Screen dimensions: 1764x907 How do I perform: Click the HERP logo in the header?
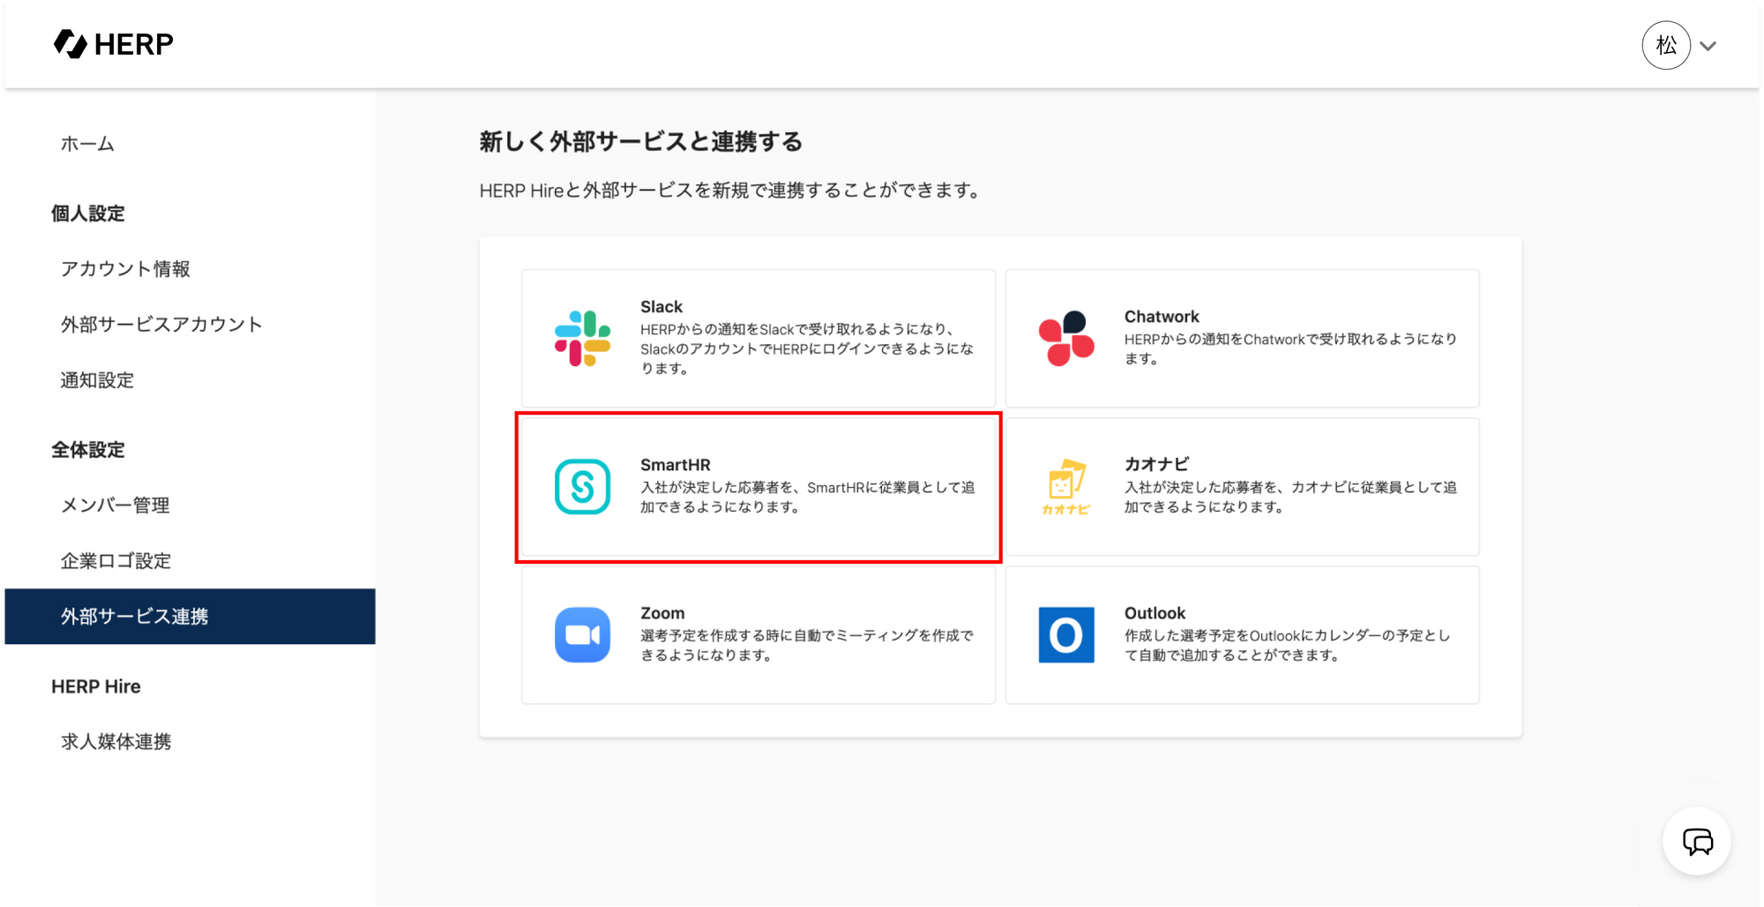point(114,43)
